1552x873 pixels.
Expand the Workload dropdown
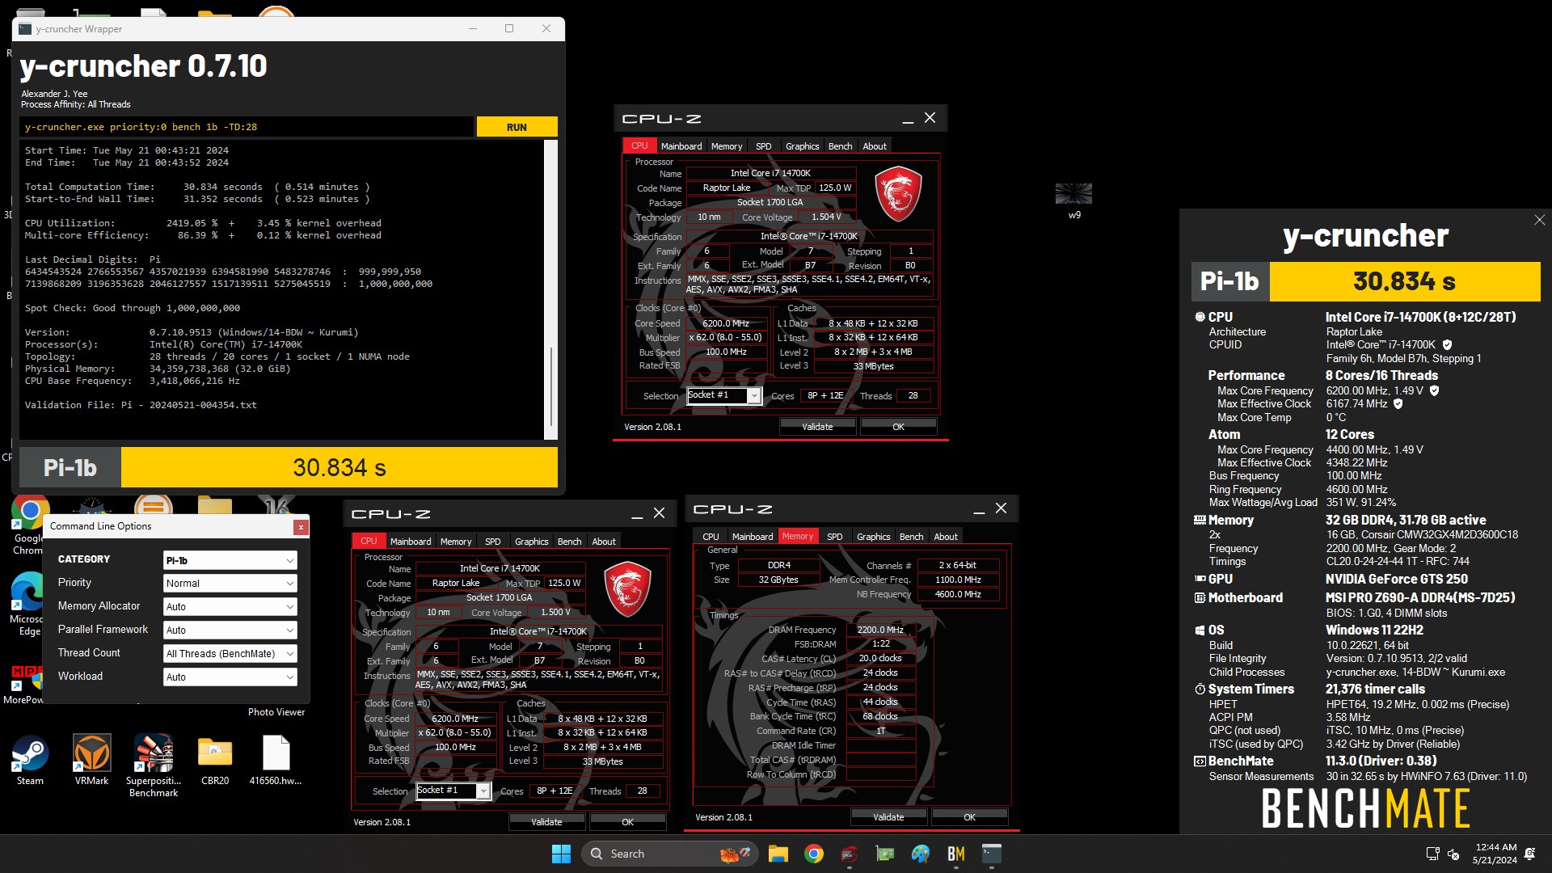pos(230,677)
